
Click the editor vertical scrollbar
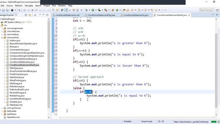216,70
